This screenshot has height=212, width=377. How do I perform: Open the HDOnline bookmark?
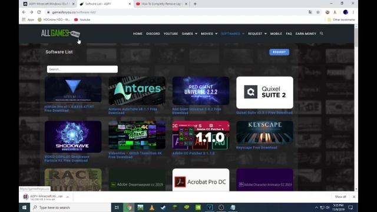pyautogui.click(x=54, y=19)
